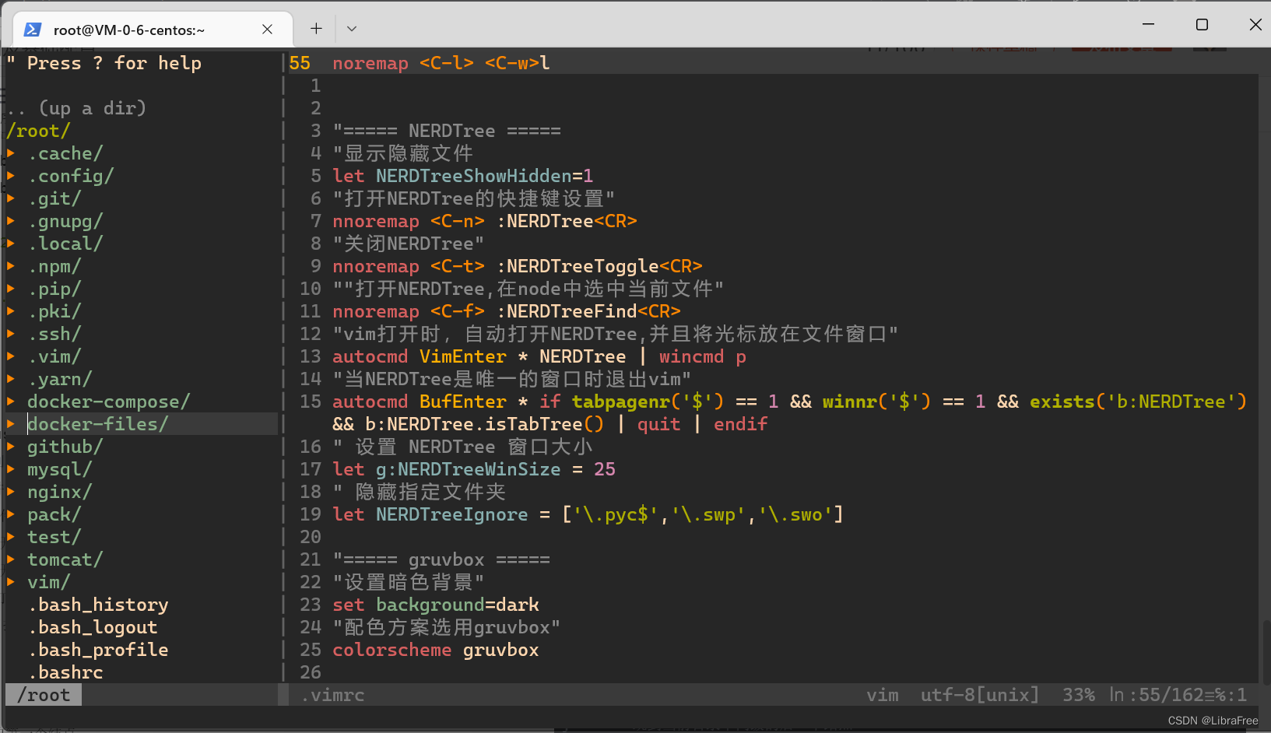This screenshot has height=733, width=1271.
Task: Click the 'autocmd BufEnter' line
Action: 789,402
